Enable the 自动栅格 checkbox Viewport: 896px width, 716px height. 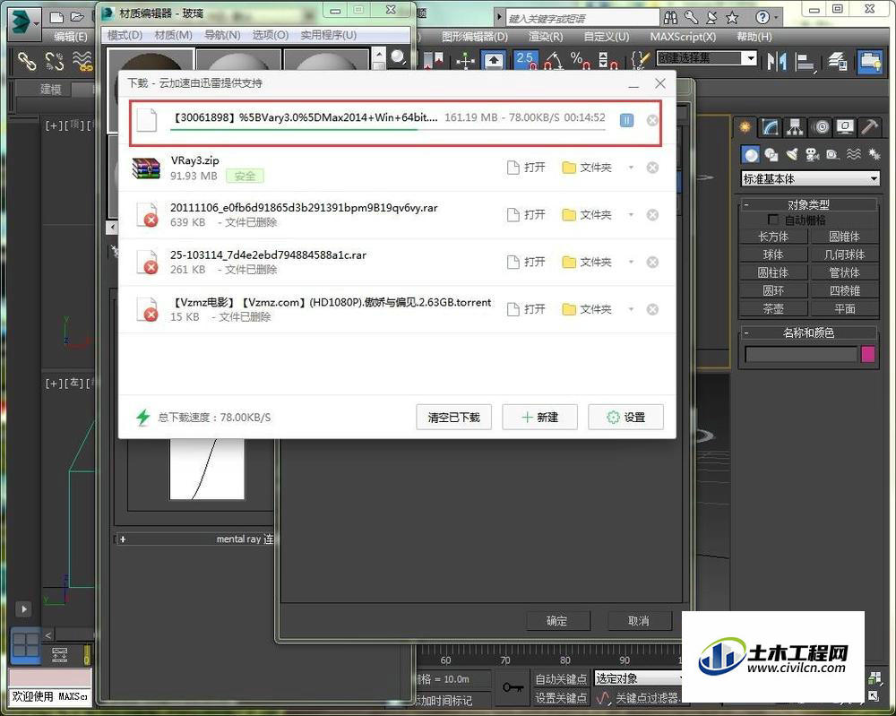pos(773,220)
